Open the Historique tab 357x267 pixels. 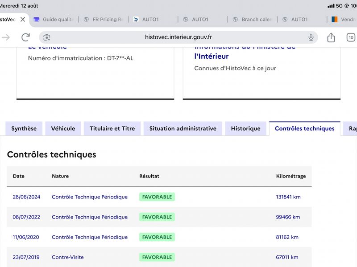point(246,129)
